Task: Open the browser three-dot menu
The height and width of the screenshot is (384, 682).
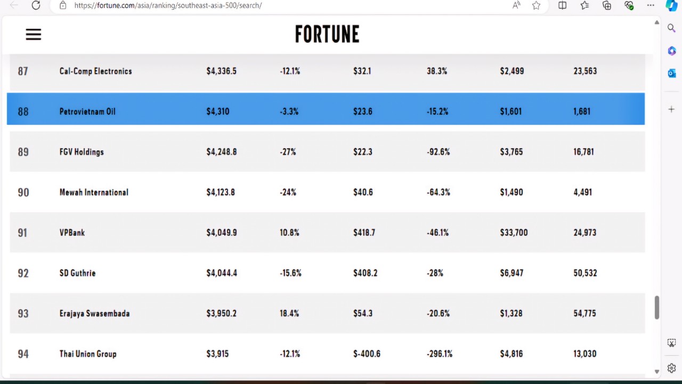Action: 651,5
